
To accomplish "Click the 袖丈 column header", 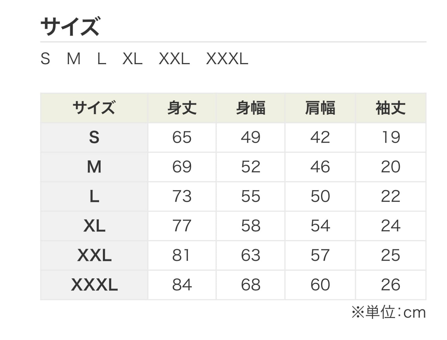I will [x=391, y=108].
